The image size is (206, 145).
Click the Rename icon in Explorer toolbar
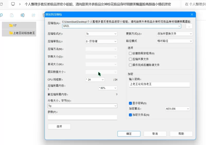pyautogui.click(x=22, y=15)
